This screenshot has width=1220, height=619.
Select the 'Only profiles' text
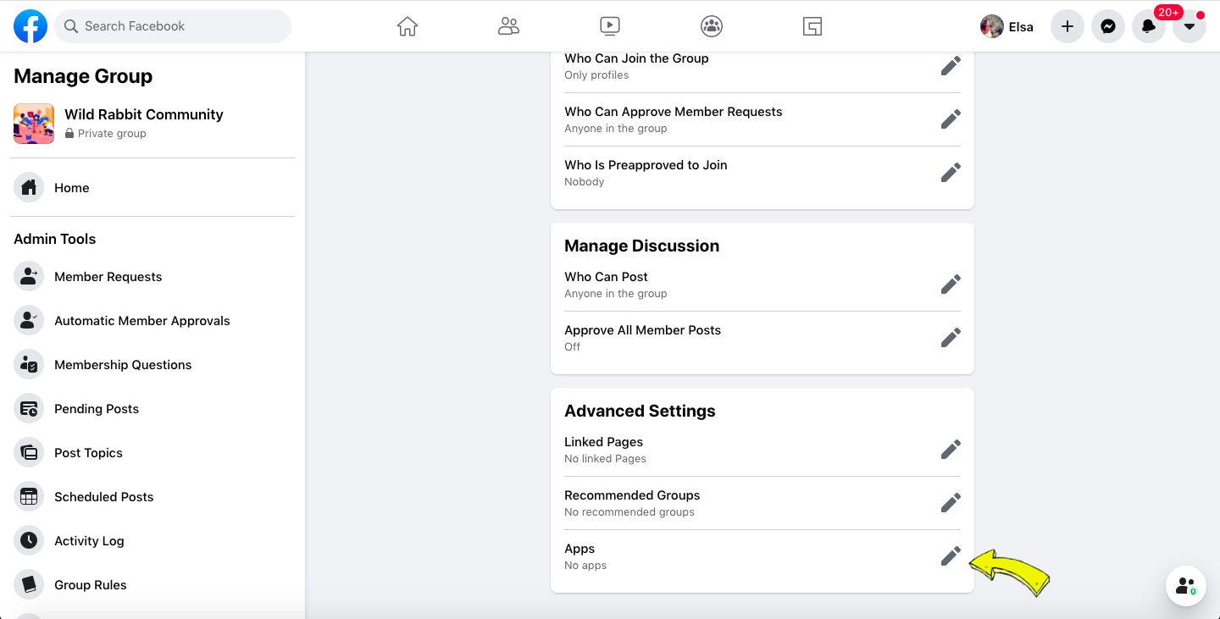click(x=596, y=75)
